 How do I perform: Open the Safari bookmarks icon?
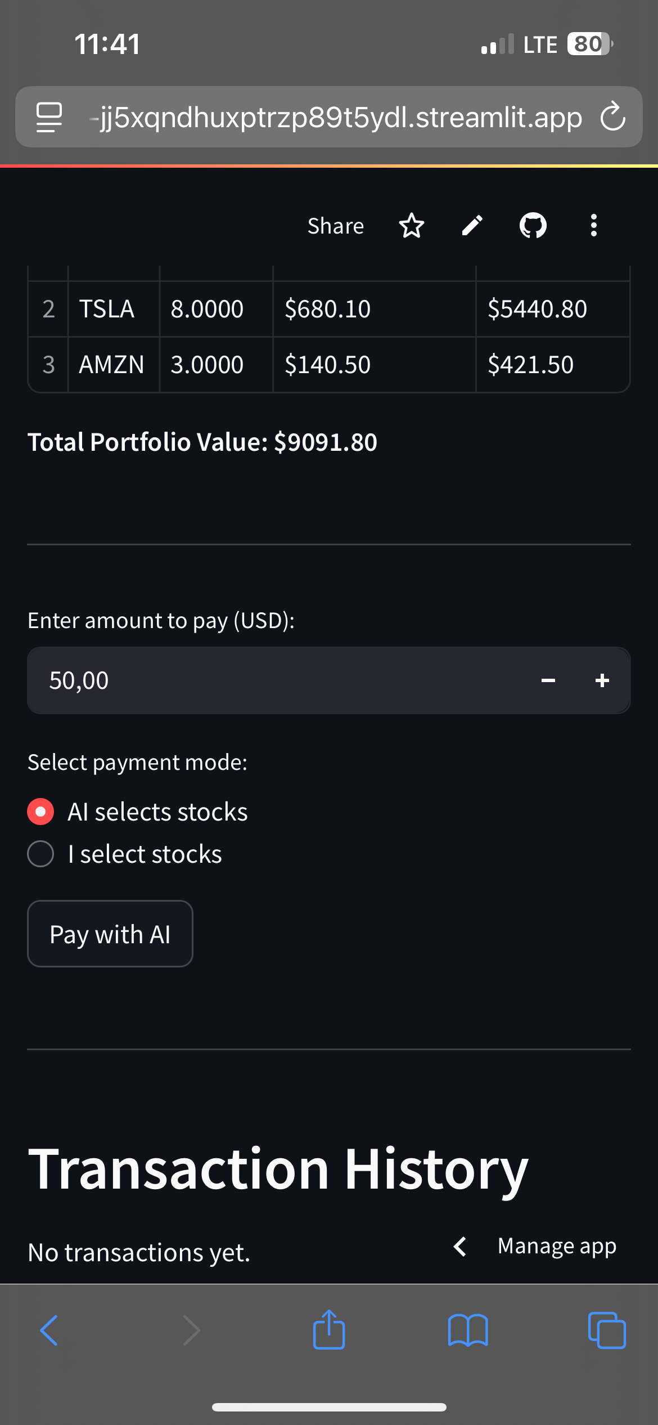click(468, 1330)
